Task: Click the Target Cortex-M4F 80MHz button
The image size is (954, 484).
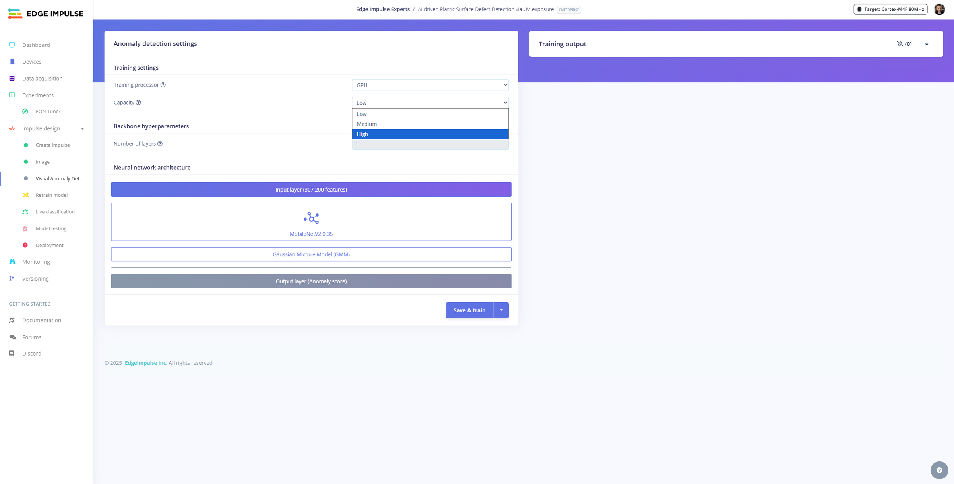Action: [890, 9]
